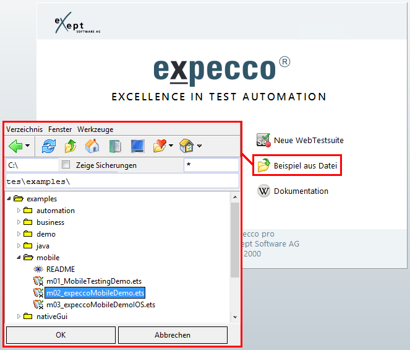
Task: Open the Verzeichnis menu
Action: (x=24, y=129)
